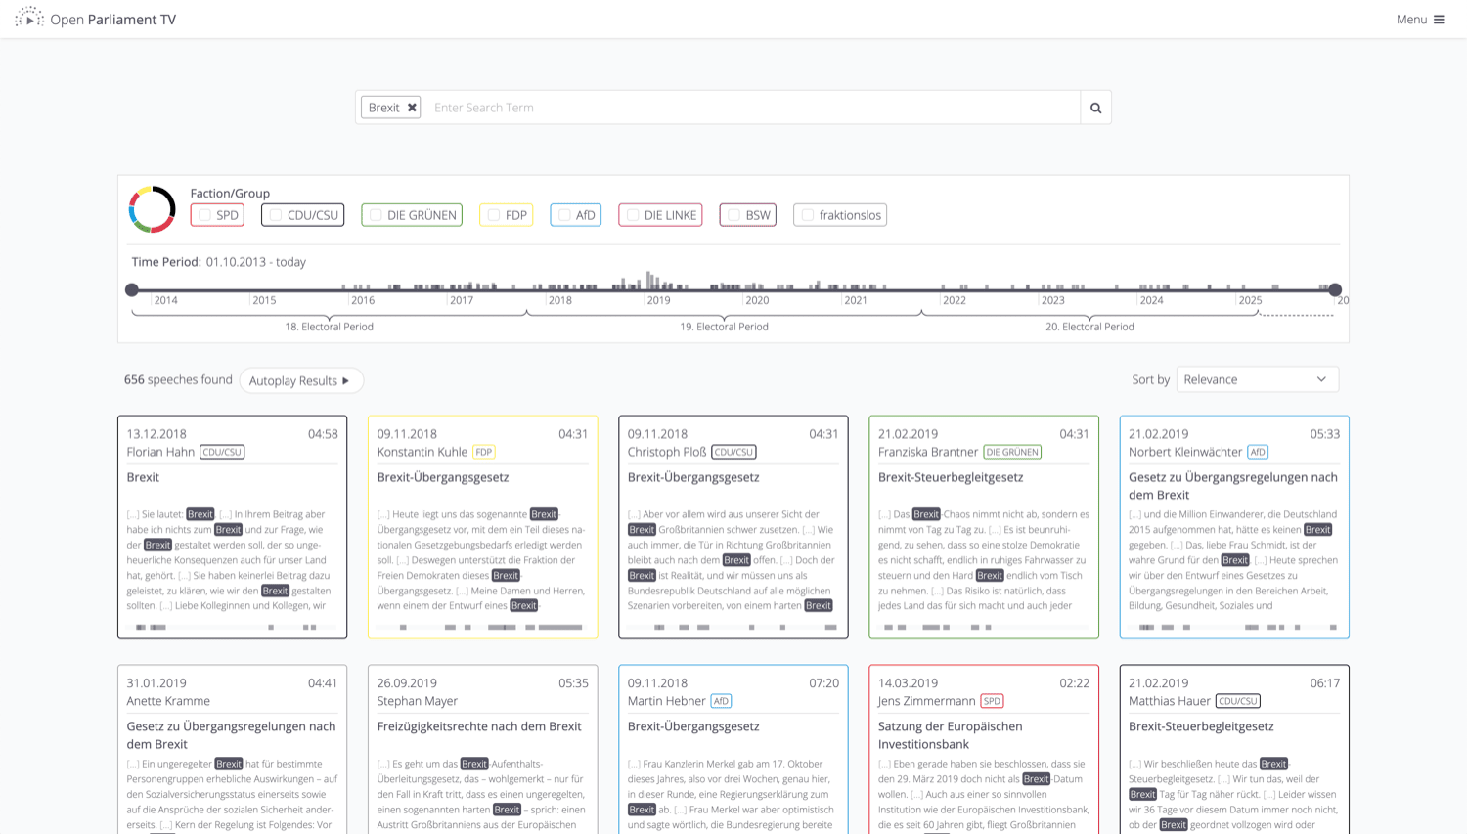Screen dimensions: 1467x834
Task: Click the CDU/CSU badge on Florian Hahn
Action: click(x=222, y=452)
